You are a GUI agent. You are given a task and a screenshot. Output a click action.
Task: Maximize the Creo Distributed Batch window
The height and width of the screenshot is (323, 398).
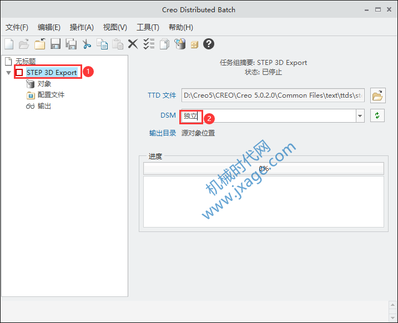[378, 9]
